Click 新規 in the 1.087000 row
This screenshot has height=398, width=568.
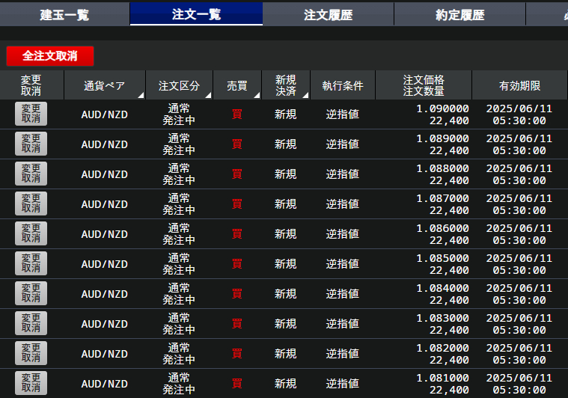285,204
